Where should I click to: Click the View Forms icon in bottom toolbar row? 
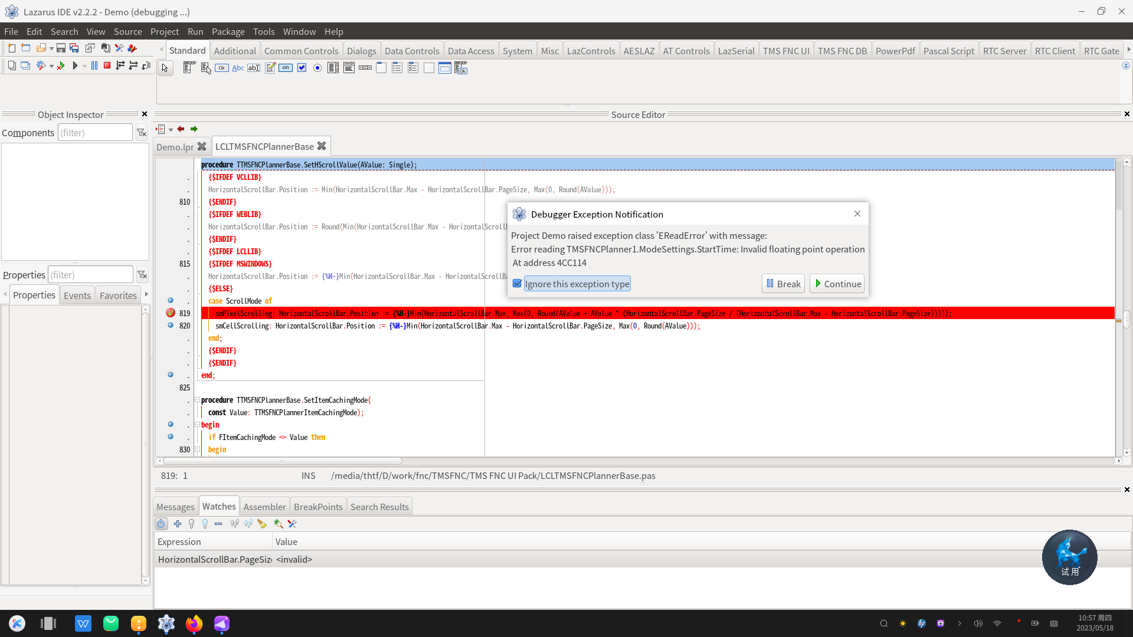pyautogui.click(x=25, y=65)
